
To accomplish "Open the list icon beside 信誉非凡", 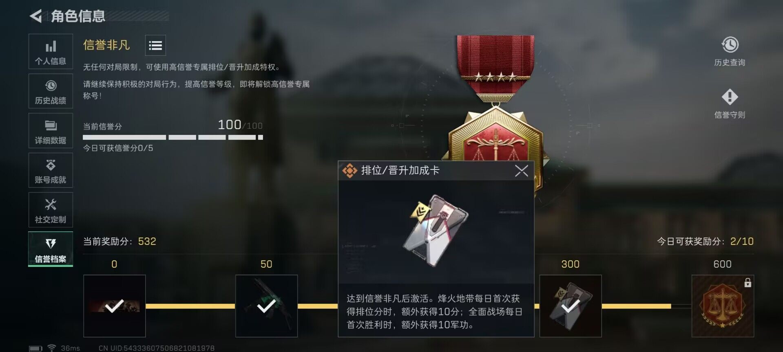I will click(155, 45).
